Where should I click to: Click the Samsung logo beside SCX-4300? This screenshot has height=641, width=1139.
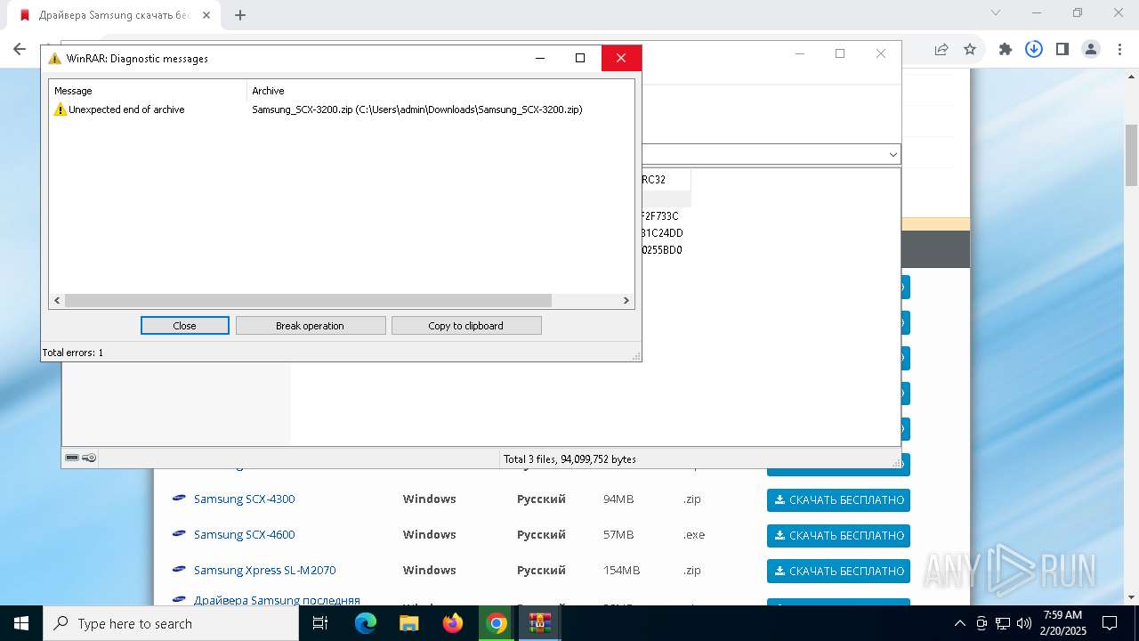click(179, 499)
